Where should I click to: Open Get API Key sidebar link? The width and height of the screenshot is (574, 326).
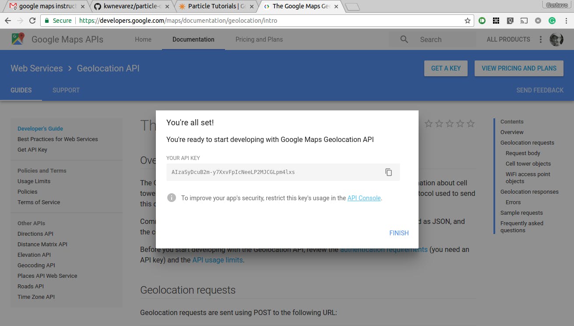[x=32, y=150]
